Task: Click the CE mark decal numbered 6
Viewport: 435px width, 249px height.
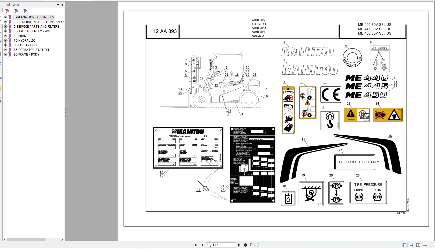Action: pos(331,95)
